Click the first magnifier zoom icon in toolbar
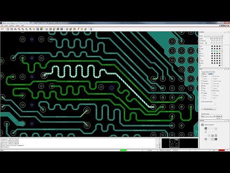Screen dimensions: 230x173 (x=15, y=29)
